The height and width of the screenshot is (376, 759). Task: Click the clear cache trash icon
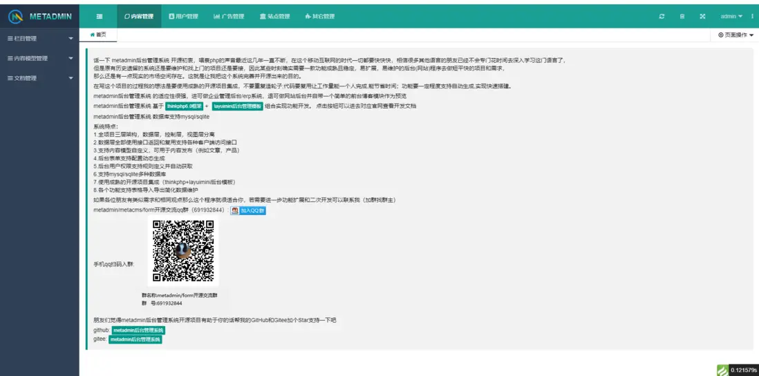[682, 17]
